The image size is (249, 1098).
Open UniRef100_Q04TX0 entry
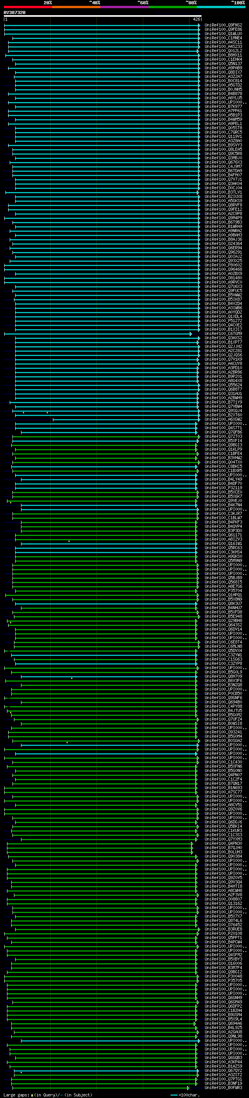point(223,462)
